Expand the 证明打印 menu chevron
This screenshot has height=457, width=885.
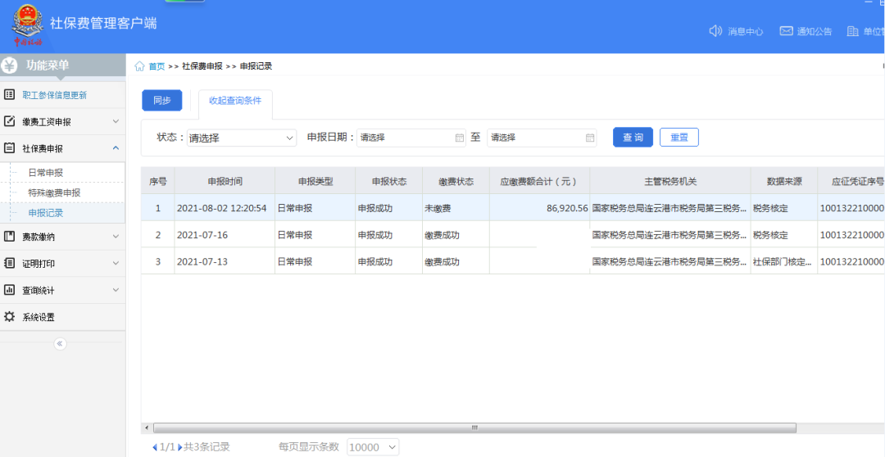[x=116, y=263]
